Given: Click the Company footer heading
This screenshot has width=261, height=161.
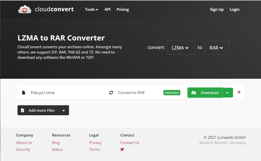Looking at the screenshot, I should [25, 135].
